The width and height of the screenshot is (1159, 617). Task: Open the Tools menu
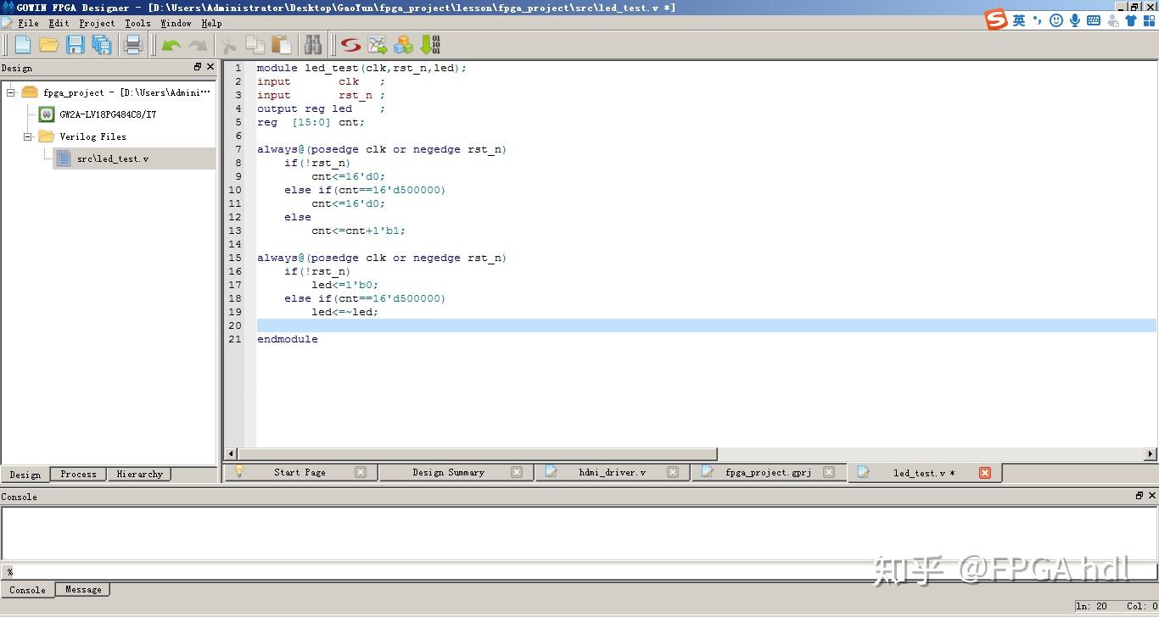click(x=137, y=23)
